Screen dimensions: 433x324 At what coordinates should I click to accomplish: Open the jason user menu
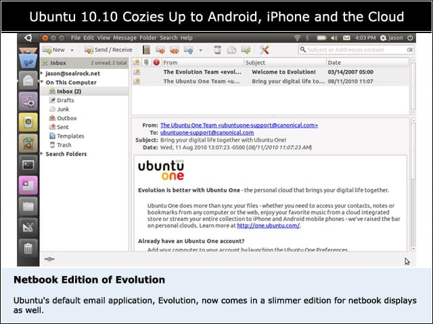(392, 38)
